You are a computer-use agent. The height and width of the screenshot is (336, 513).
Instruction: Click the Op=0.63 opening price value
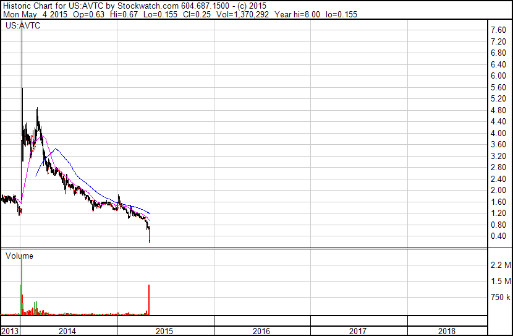[x=88, y=14]
